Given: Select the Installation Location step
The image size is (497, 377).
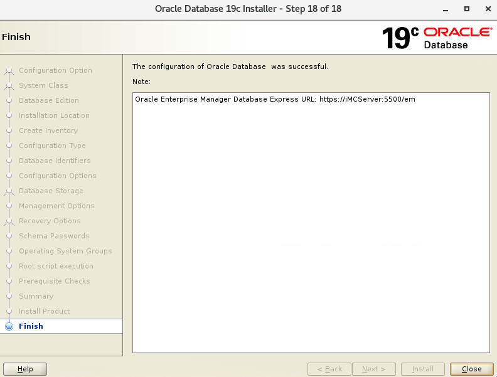Looking at the screenshot, I should coord(54,115).
